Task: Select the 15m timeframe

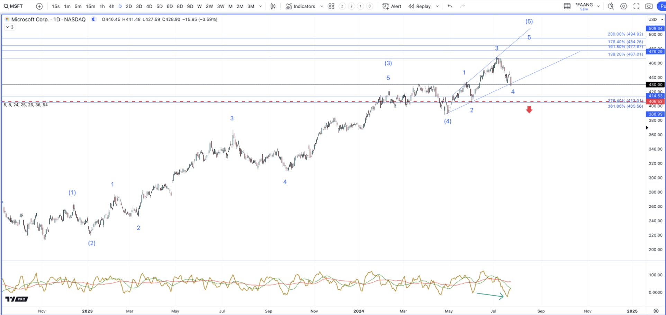Action: pyautogui.click(x=91, y=6)
